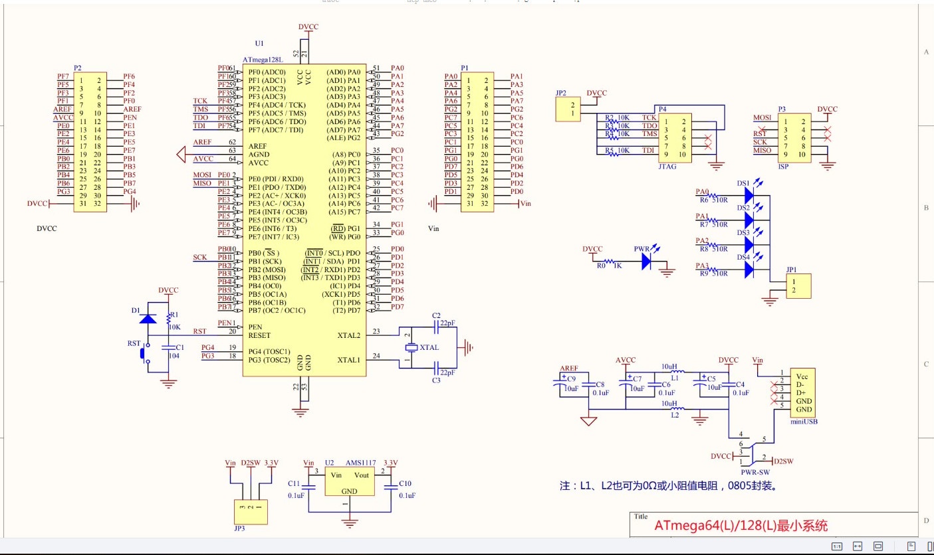Click the fit-page view icon
The image size is (934, 555).
tap(878, 546)
